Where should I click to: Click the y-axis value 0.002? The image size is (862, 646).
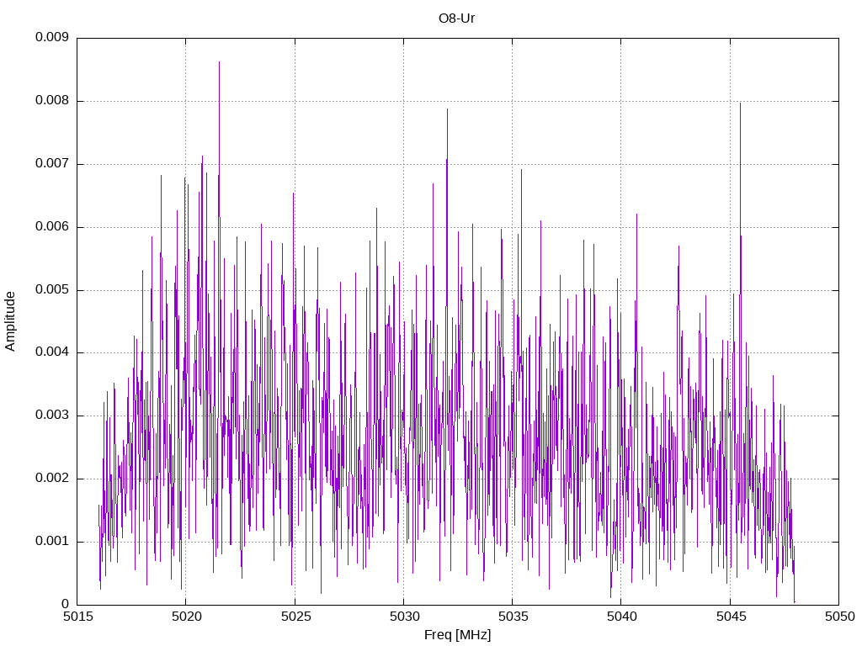pyautogui.click(x=51, y=478)
